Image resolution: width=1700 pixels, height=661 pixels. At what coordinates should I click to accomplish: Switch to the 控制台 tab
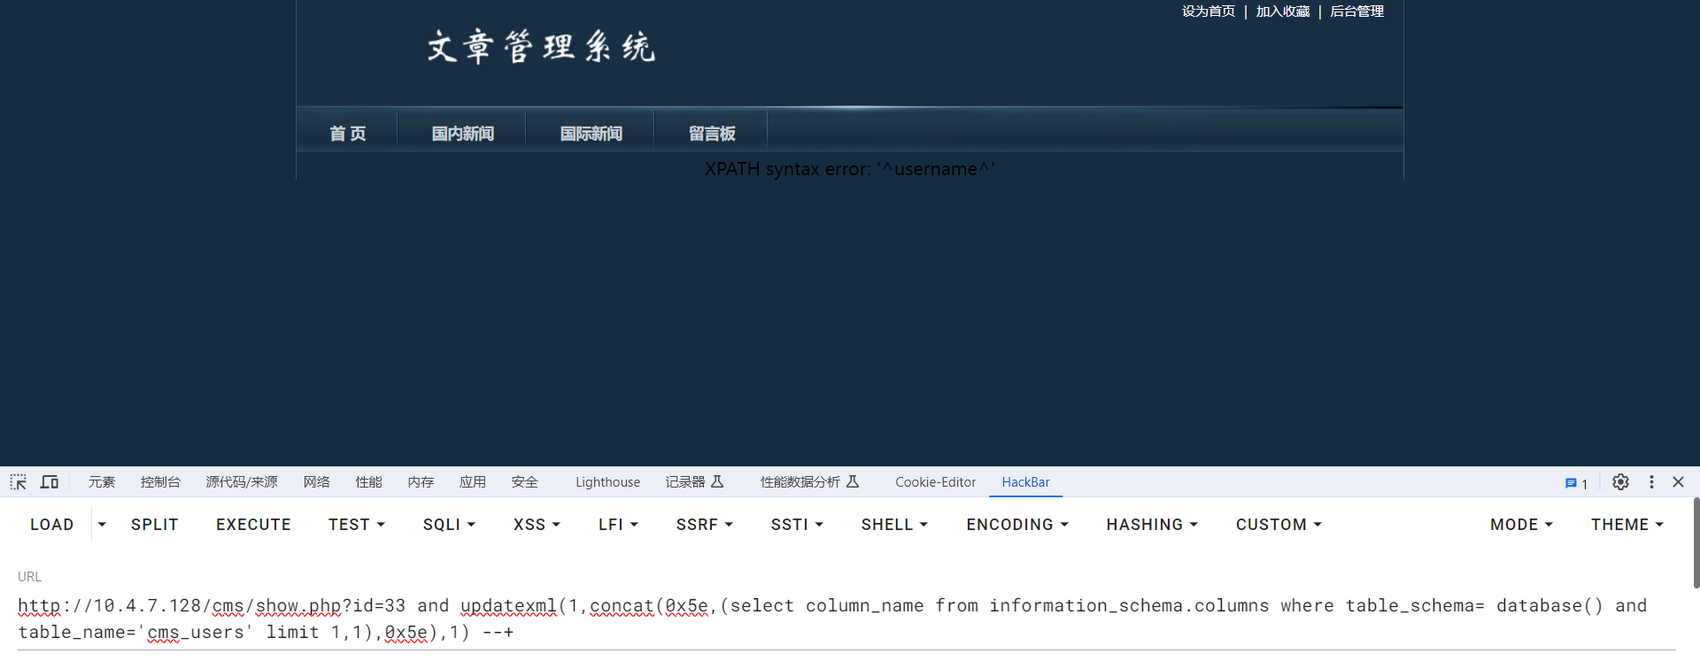(160, 482)
